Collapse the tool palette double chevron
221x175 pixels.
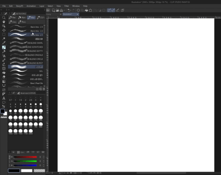point(1,10)
